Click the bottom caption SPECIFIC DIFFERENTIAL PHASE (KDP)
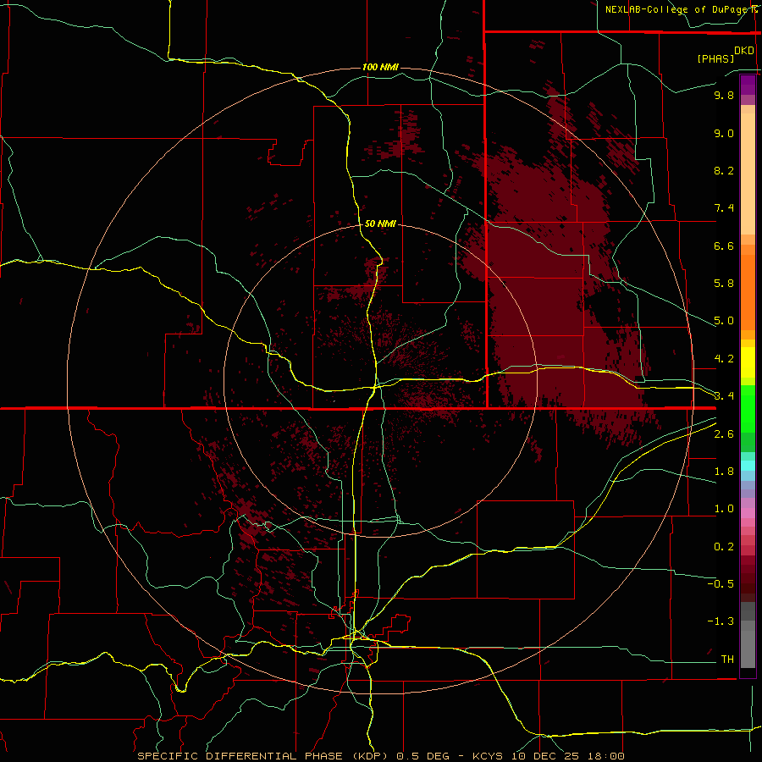Screen dimensions: 762x762 (x=262, y=756)
